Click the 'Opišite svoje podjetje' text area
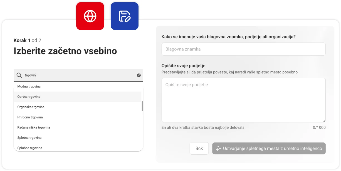This screenshot has width=341, height=171. [243, 100]
